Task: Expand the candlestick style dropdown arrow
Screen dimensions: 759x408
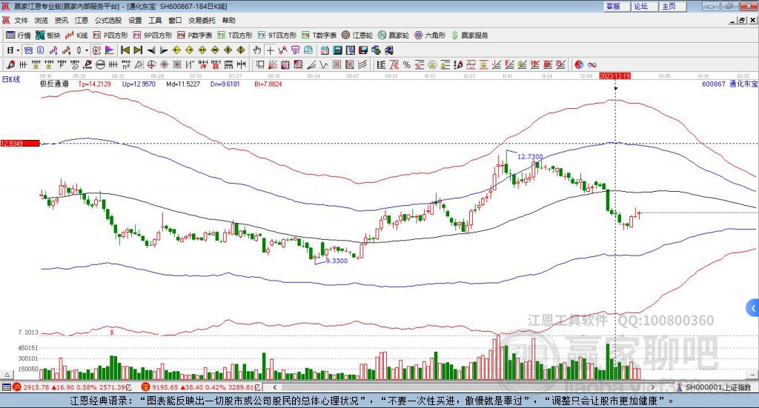Action: [87, 50]
